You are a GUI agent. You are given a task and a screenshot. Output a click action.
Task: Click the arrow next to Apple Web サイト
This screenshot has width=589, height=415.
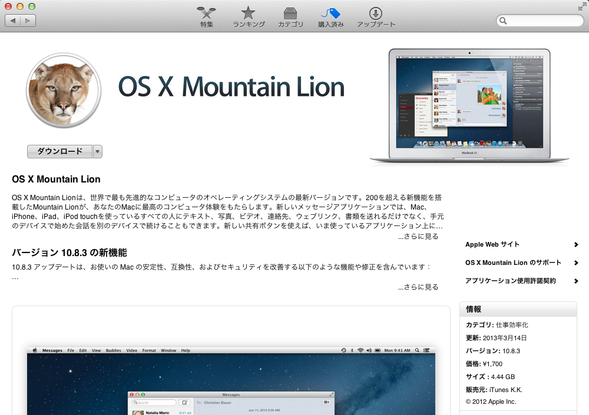576,244
